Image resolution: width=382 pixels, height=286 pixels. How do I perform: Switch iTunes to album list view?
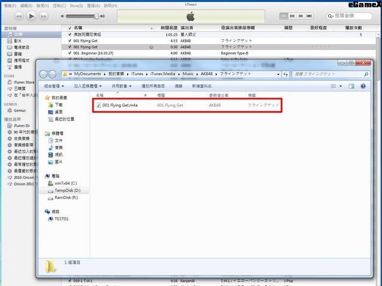coord(292,16)
